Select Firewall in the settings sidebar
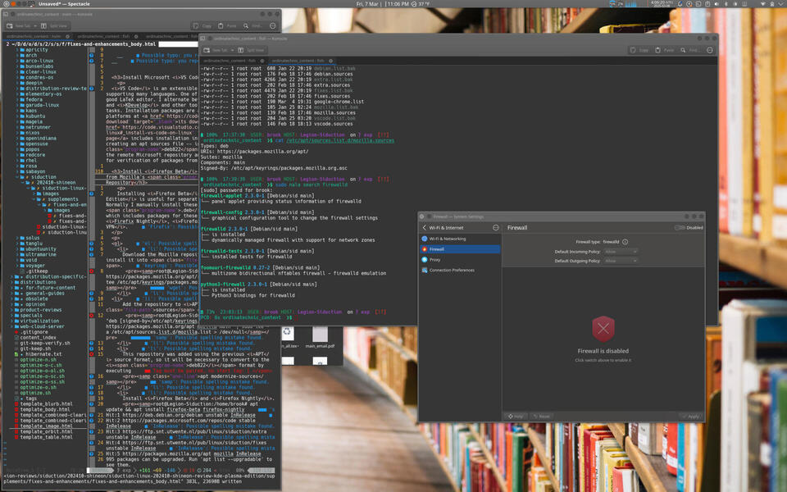This screenshot has height=492, width=787. [x=460, y=249]
